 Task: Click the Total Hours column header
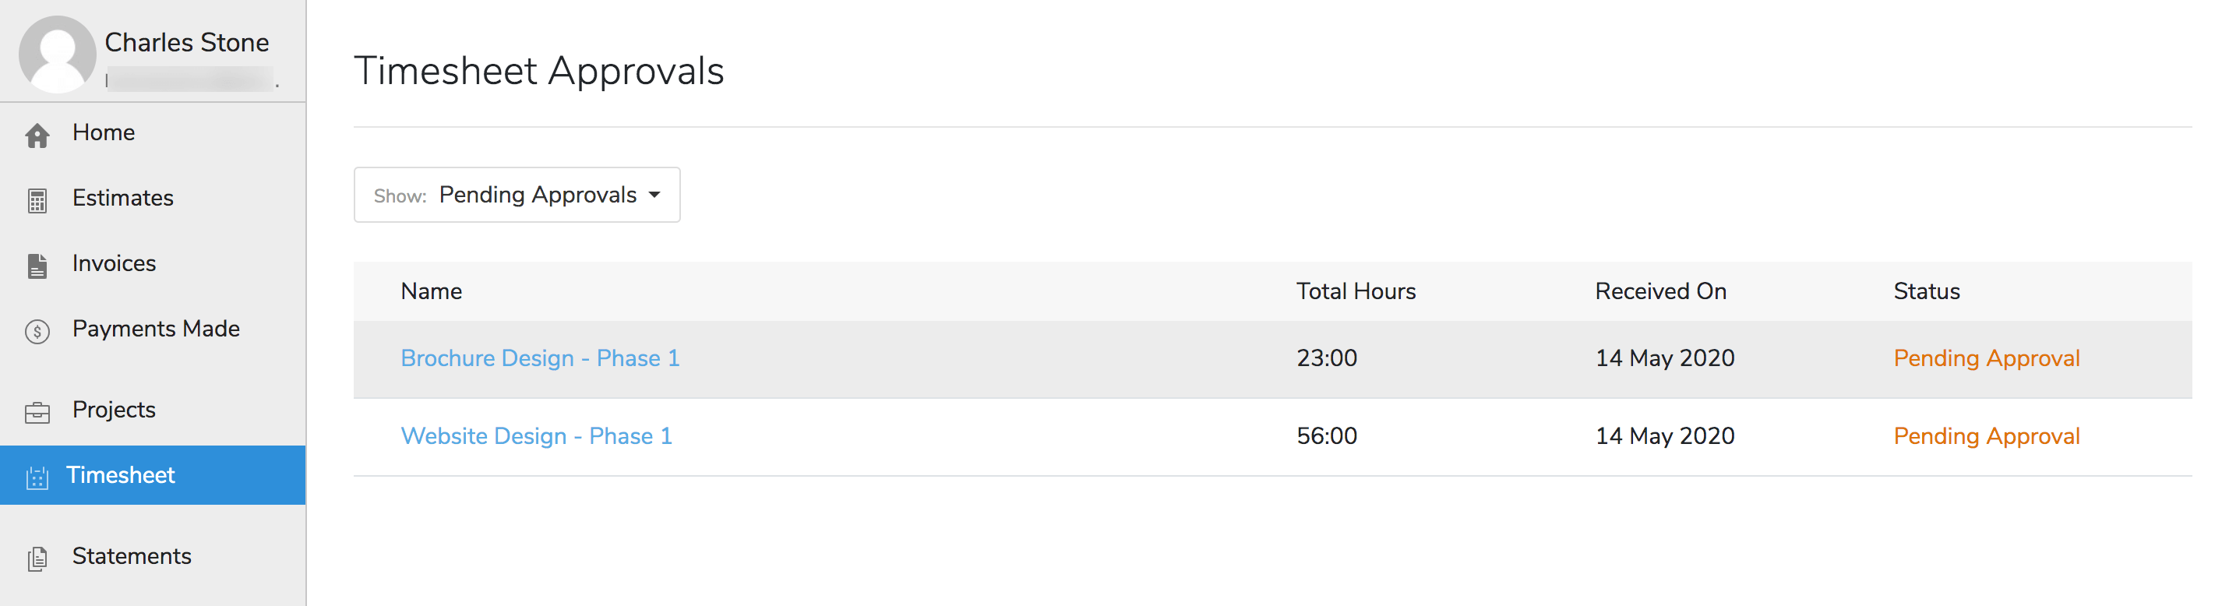[1355, 291]
